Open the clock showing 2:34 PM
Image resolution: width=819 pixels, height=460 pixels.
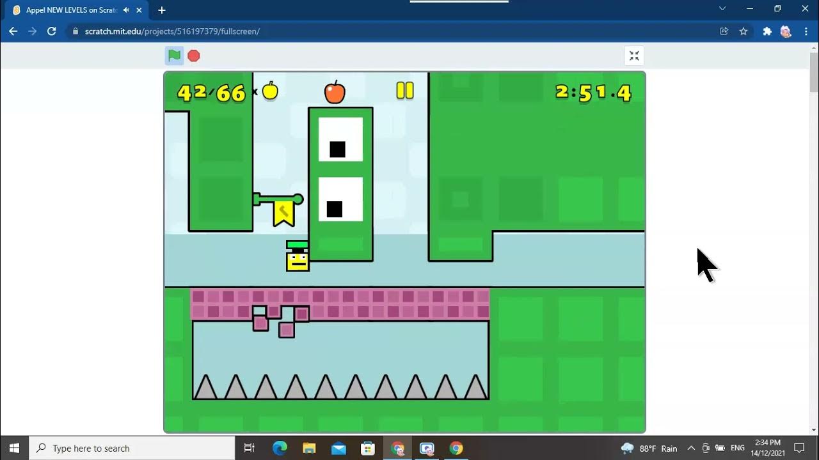pos(767,448)
